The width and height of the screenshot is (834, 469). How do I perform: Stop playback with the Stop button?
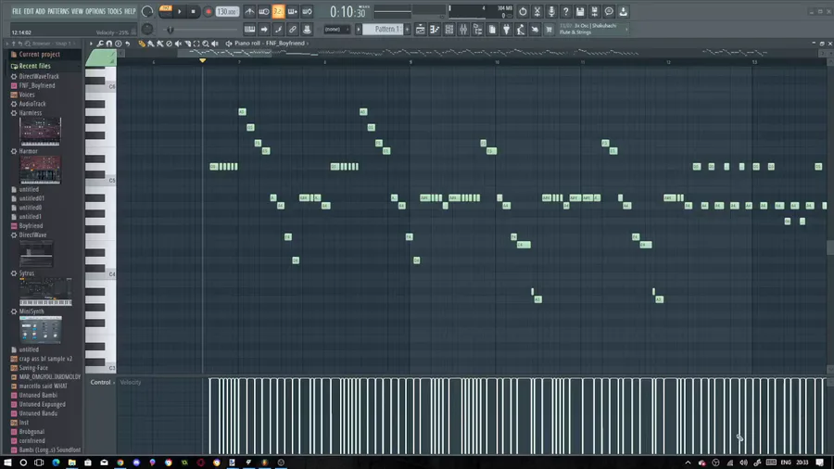pos(194,11)
